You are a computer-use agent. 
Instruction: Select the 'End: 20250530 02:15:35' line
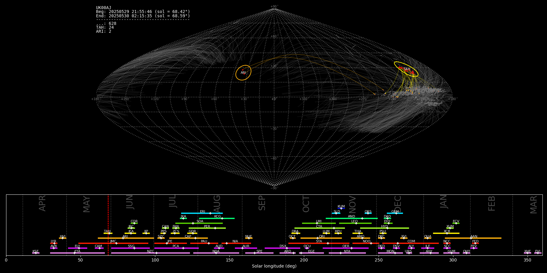pyautogui.click(x=143, y=16)
